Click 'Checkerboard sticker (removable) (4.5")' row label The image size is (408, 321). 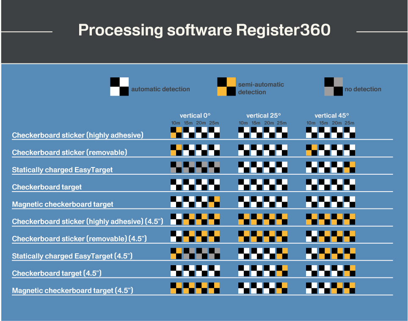pos(80,239)
